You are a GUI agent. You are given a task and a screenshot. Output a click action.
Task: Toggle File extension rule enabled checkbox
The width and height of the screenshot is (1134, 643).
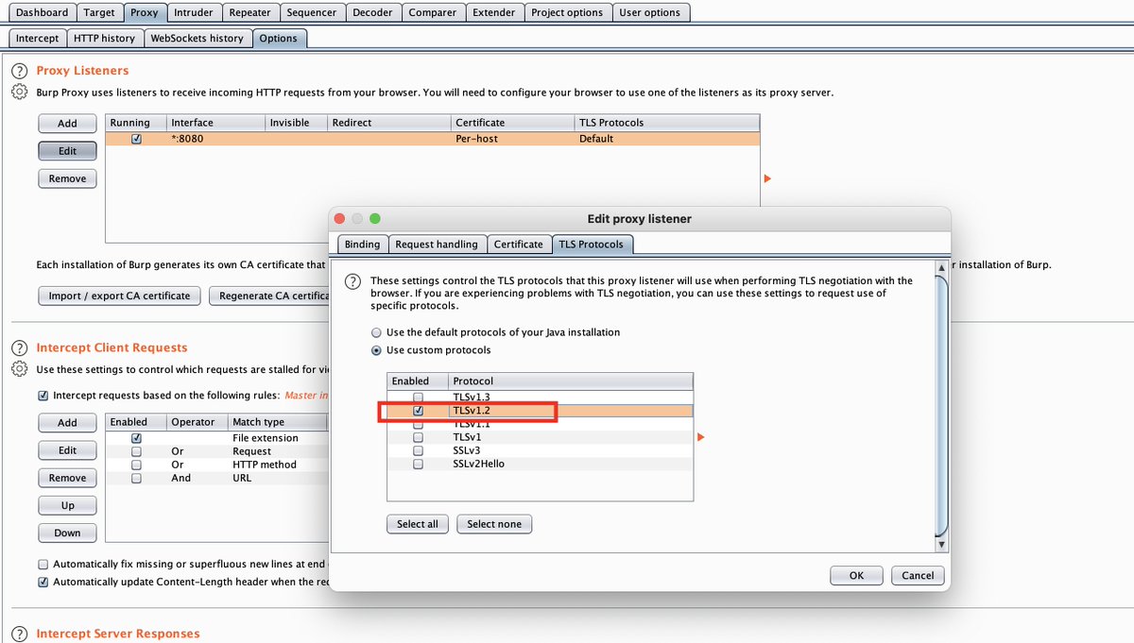click(136, 438)
